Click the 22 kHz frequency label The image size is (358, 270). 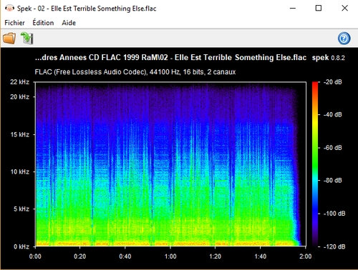(x=19, y=82)
